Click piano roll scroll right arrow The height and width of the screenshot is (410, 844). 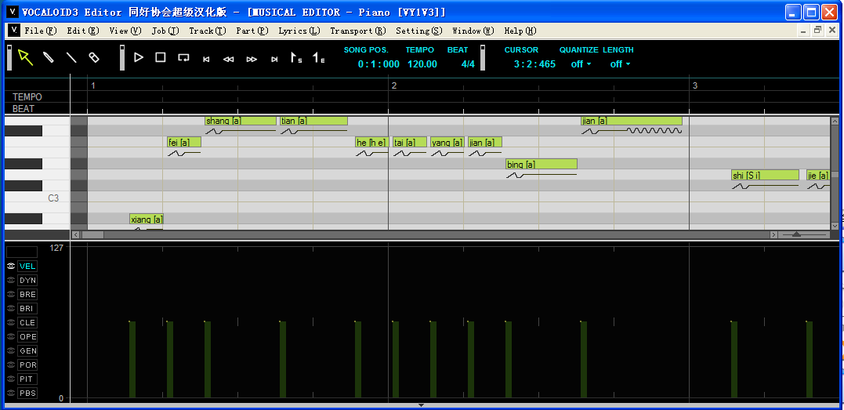(x=773, y=234)
